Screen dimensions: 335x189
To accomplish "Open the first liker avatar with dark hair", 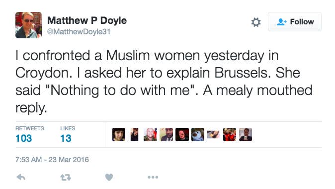I will click(x=119, y=134).
